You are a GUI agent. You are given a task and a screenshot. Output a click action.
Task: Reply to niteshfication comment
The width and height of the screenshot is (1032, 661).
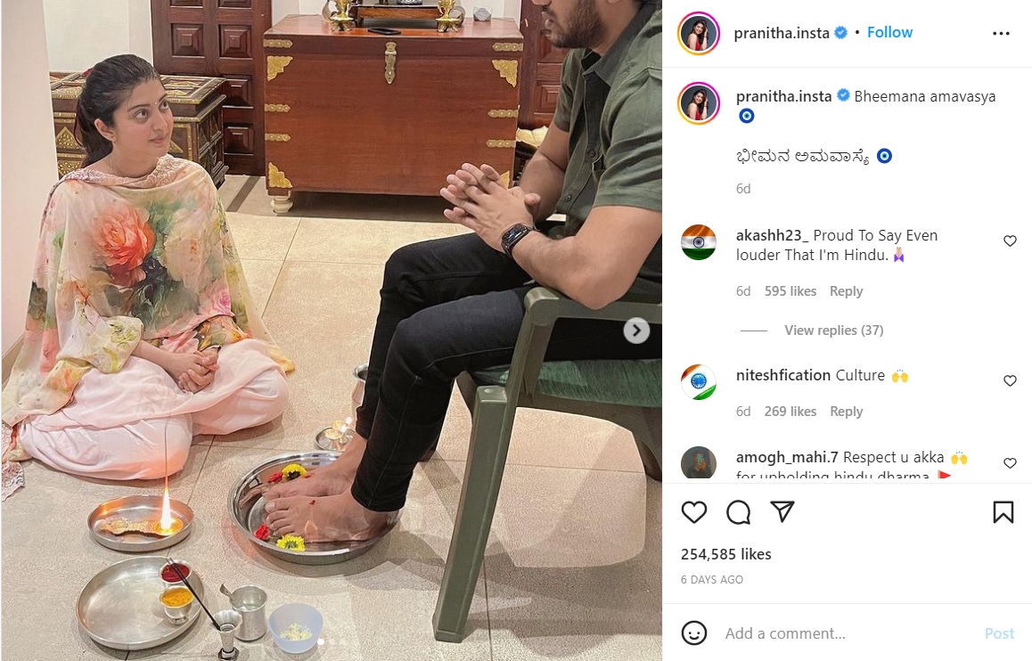pos(846,412)
